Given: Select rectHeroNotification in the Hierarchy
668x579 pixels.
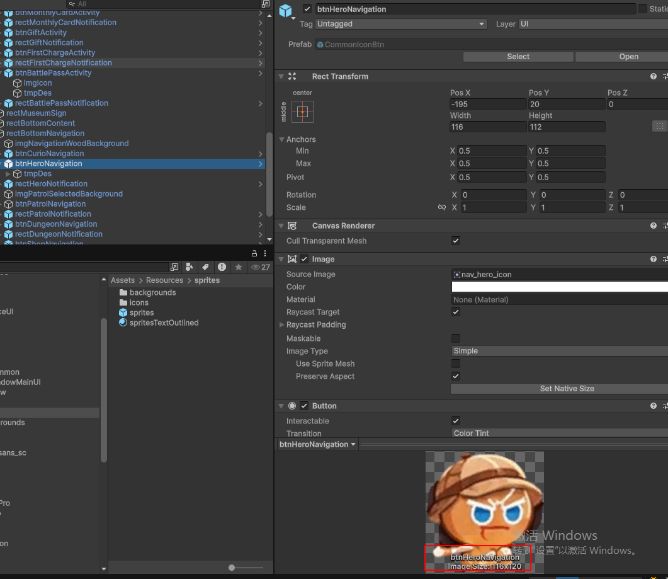Looking at the screenshot, I should click(51, 184).
